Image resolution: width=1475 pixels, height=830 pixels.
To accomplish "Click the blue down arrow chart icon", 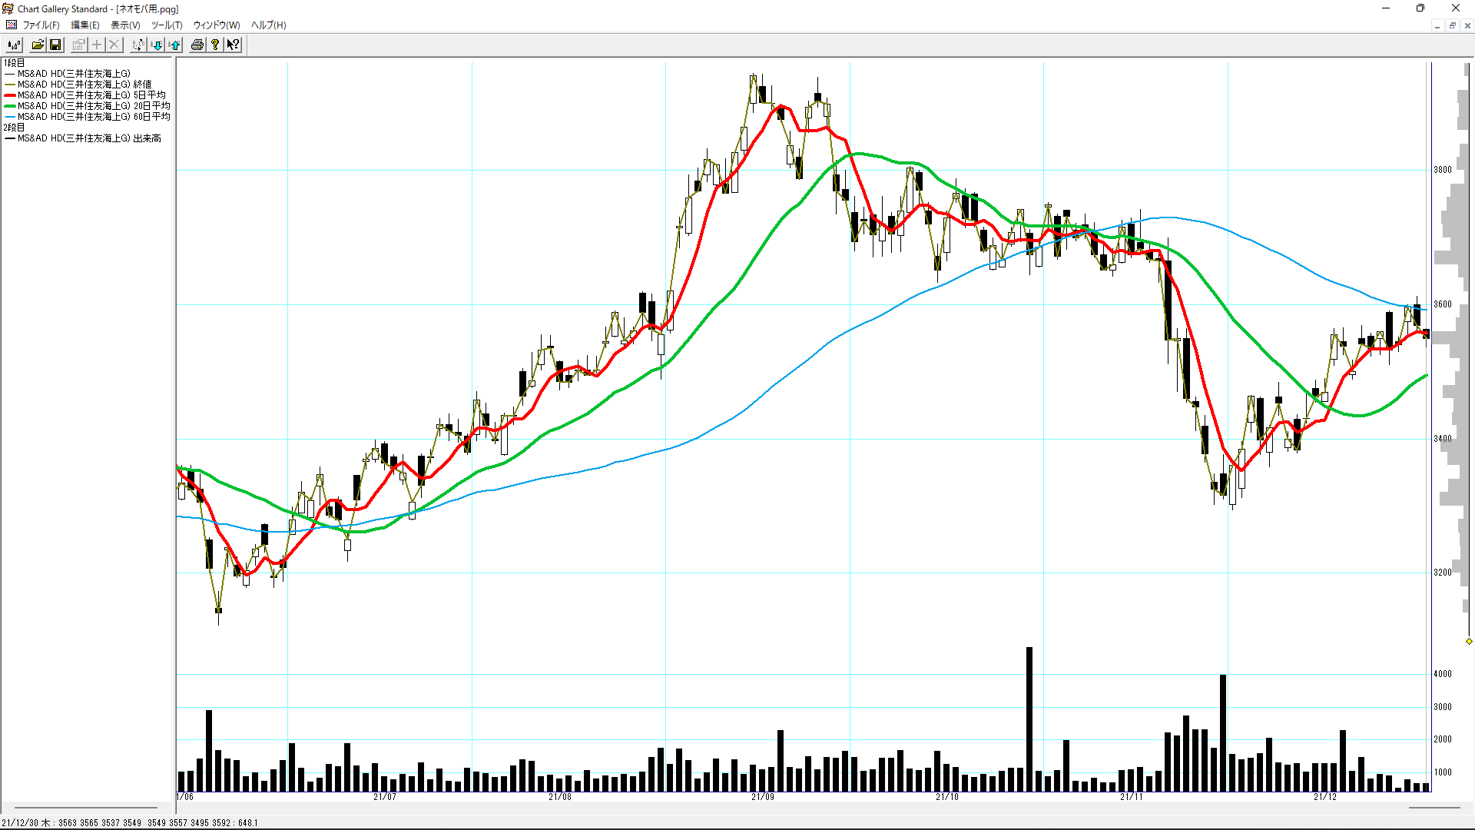I will tap(157, 45).
